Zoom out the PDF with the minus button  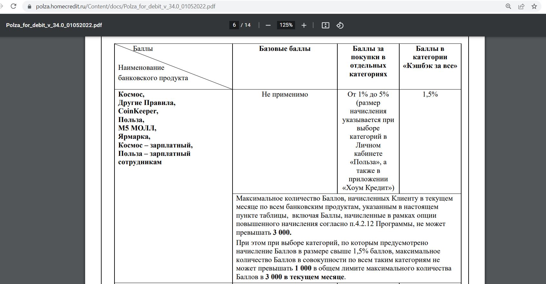pos(268,25)
